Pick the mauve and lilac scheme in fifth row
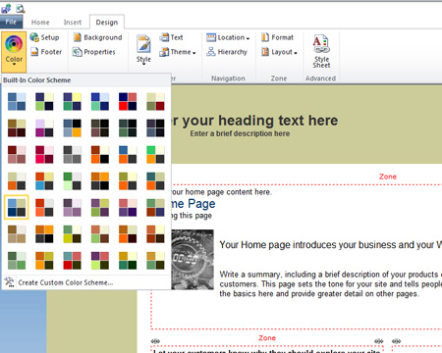Image resolution: width=442 pixels, height=353 pixels. [72, 207]
